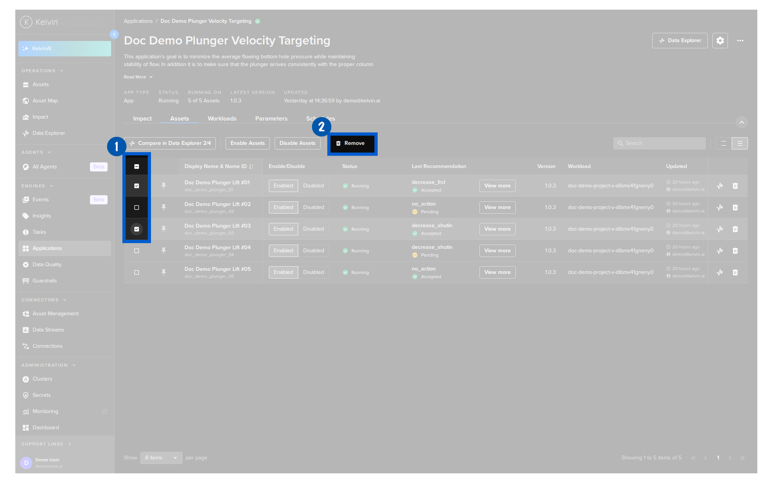Screen dimensions: 773x483
Task: Switch to the Impact tab
Action: point(142,119)
